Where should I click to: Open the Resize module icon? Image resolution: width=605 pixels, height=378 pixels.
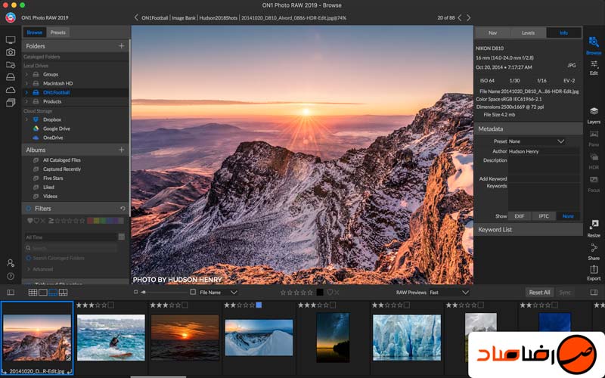tap(594, 228)
